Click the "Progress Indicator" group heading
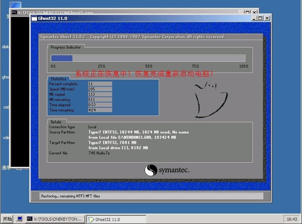Image resolution: width=302 pixels, height=224 pixels. click(x=66, y=47)
